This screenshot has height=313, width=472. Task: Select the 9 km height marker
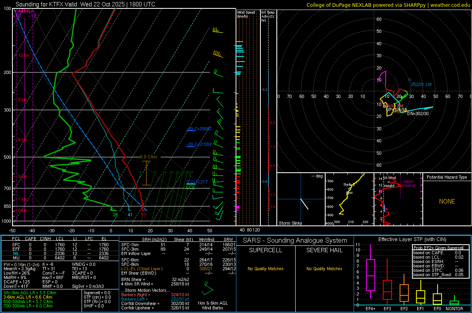click(x=22, y=100)
